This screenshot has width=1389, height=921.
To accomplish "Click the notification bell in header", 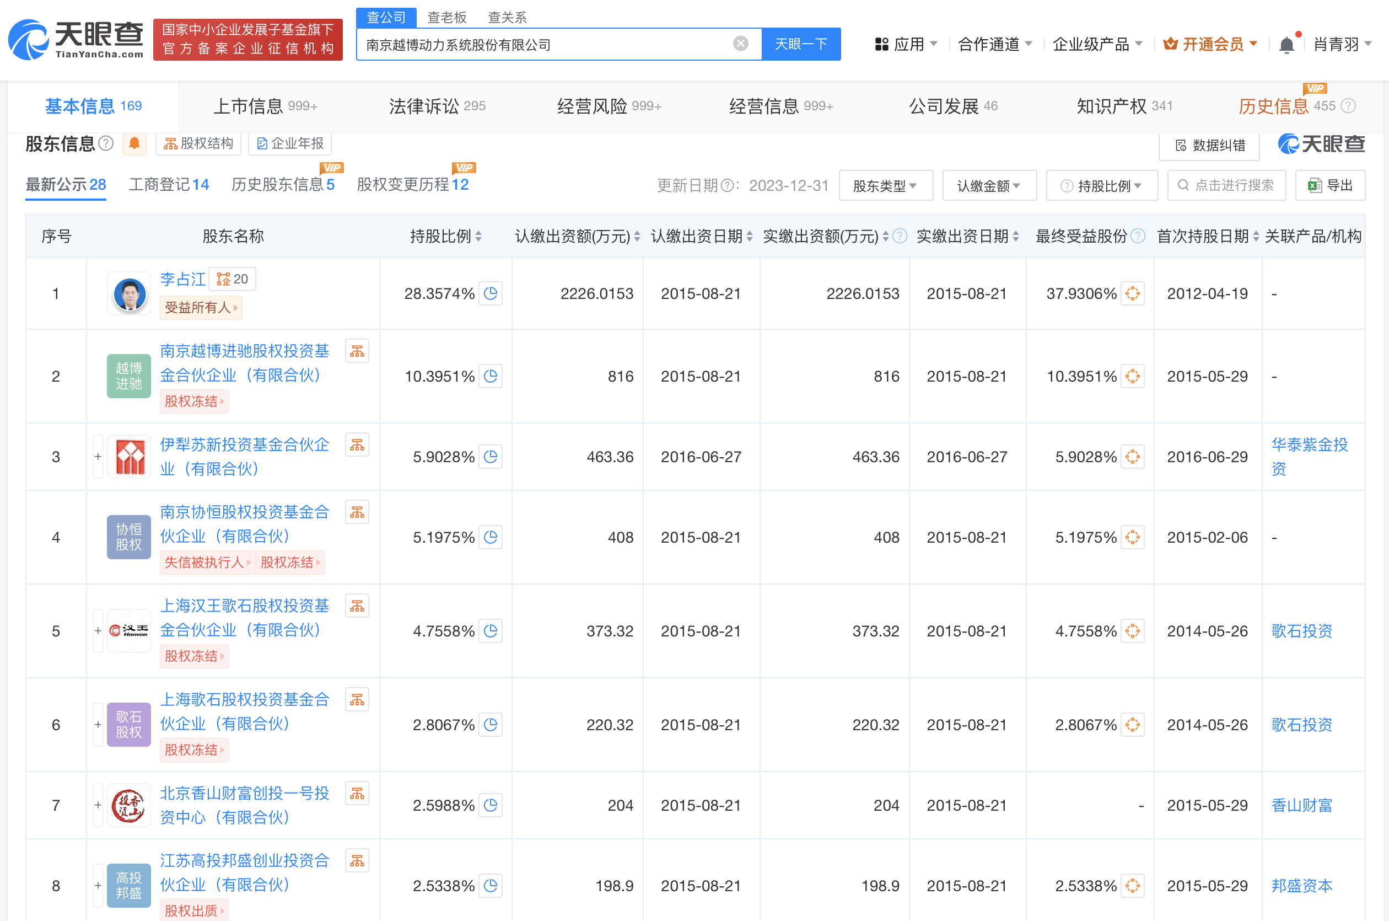I will click(1286, 45).
